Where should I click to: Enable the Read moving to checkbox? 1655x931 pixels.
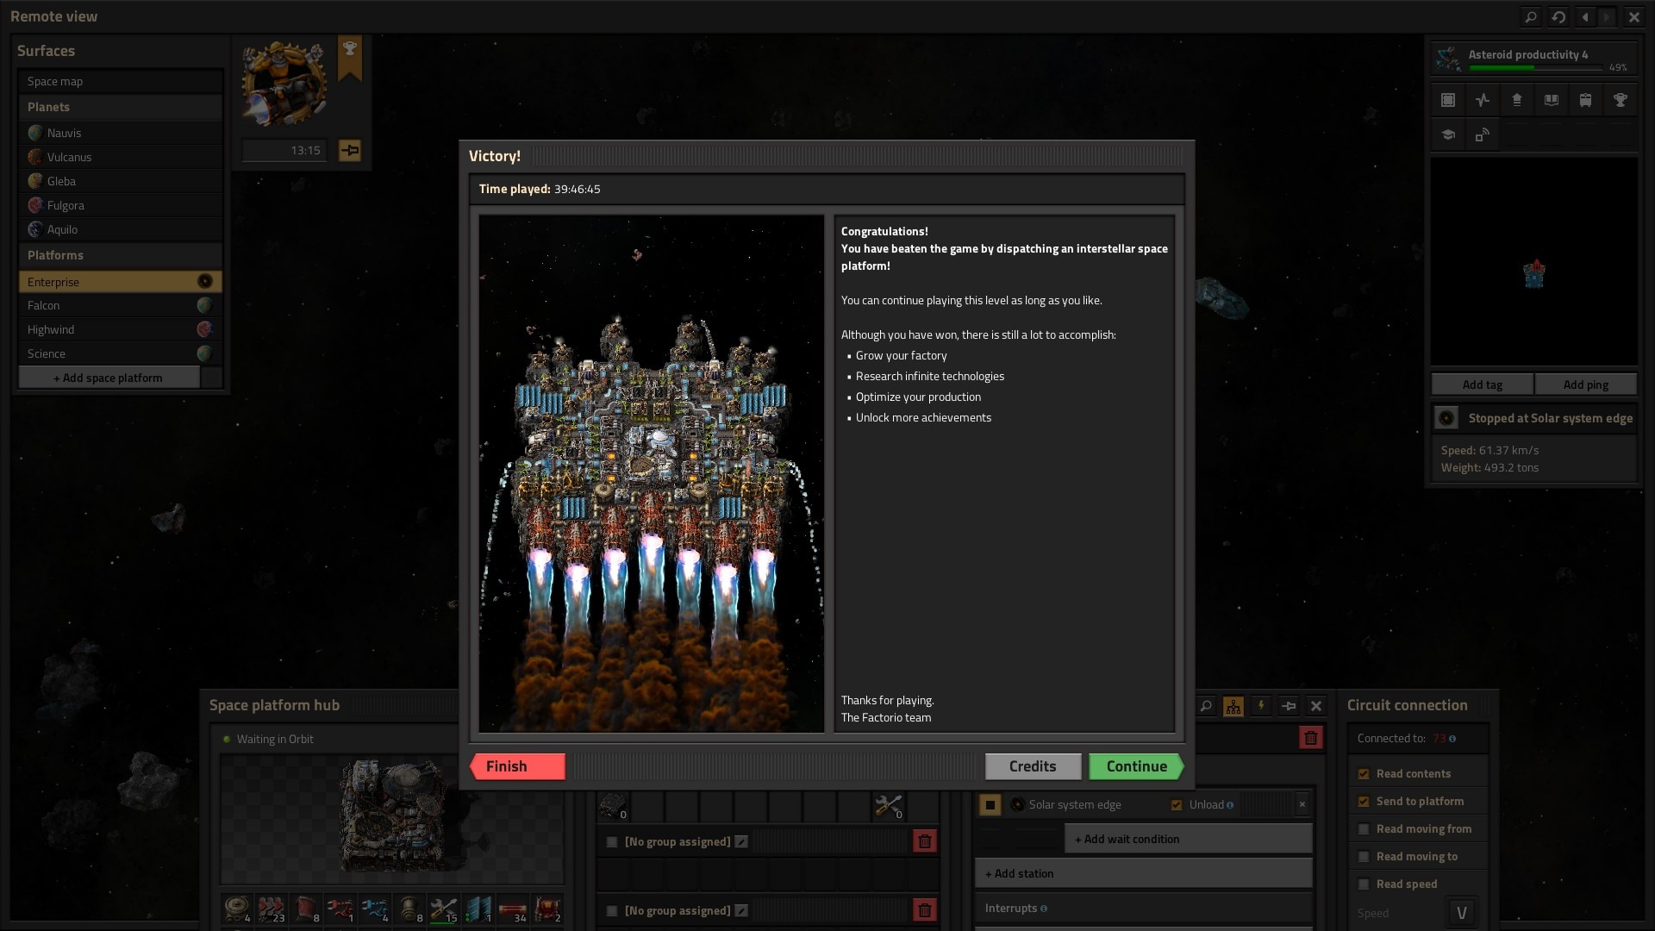click(1364, 857)
